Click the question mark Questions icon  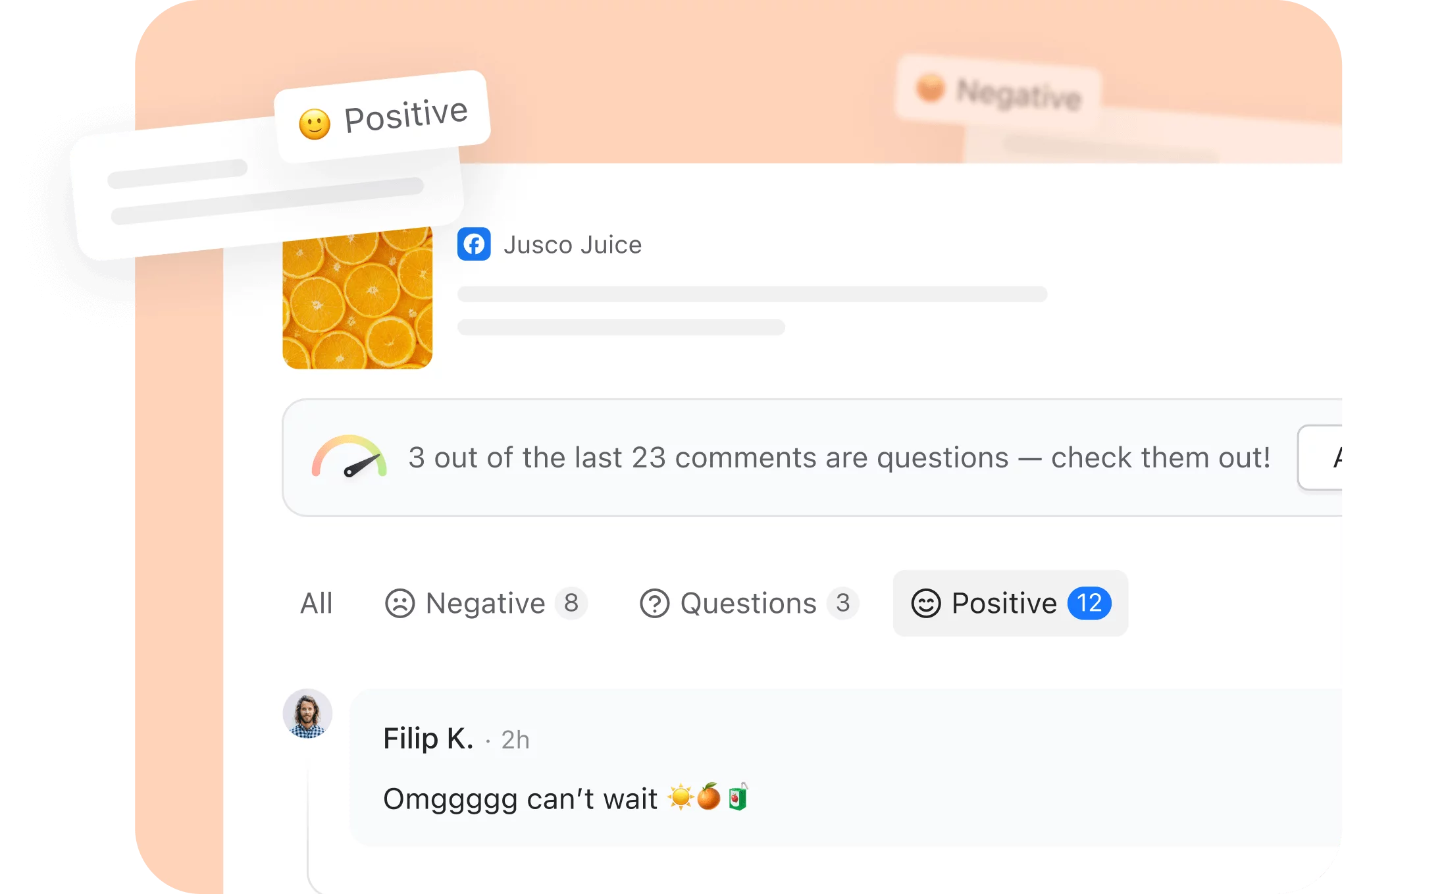click(x=654, y=603)
